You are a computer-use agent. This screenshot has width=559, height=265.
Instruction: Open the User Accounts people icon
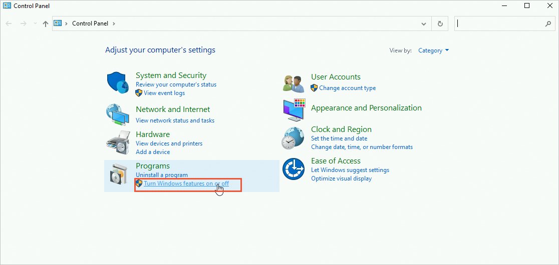pyautogui.click(x=294, y=83)
